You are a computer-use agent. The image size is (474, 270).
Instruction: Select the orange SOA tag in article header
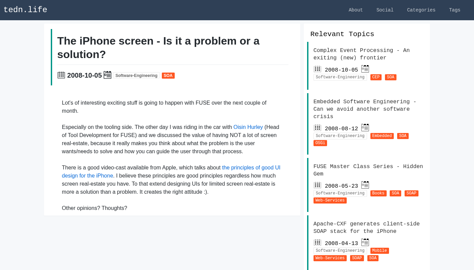pyautogui.click(x=168, y=76)
